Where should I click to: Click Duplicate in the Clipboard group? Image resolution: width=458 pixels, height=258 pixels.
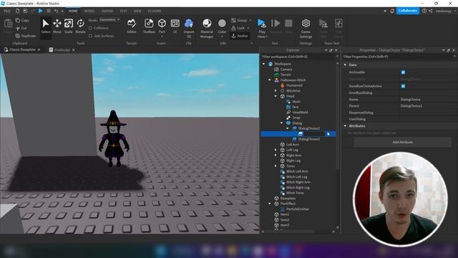[x=26, y=36]
